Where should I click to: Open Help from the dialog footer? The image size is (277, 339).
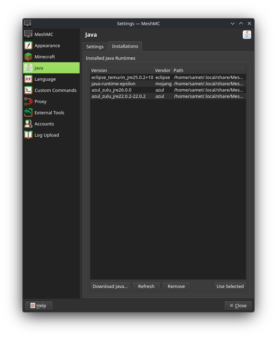[38, 305]
